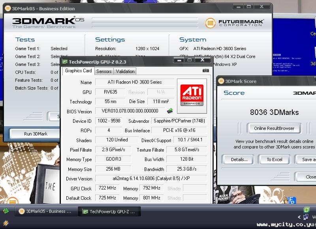Screen dimensions: 316x229
Task: Minimize the GPU-Z window
Action: (179, 60)
